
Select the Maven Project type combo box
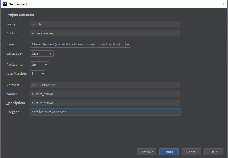tap(81, 44)
